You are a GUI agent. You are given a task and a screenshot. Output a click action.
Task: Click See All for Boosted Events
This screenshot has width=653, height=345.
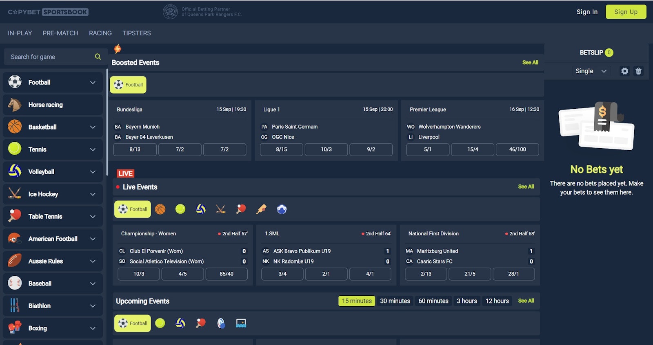530,63
